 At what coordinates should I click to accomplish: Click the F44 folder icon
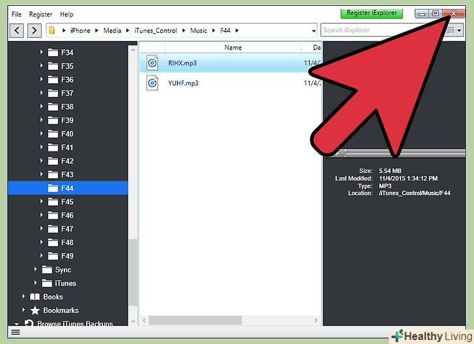(x=53, y=189)
